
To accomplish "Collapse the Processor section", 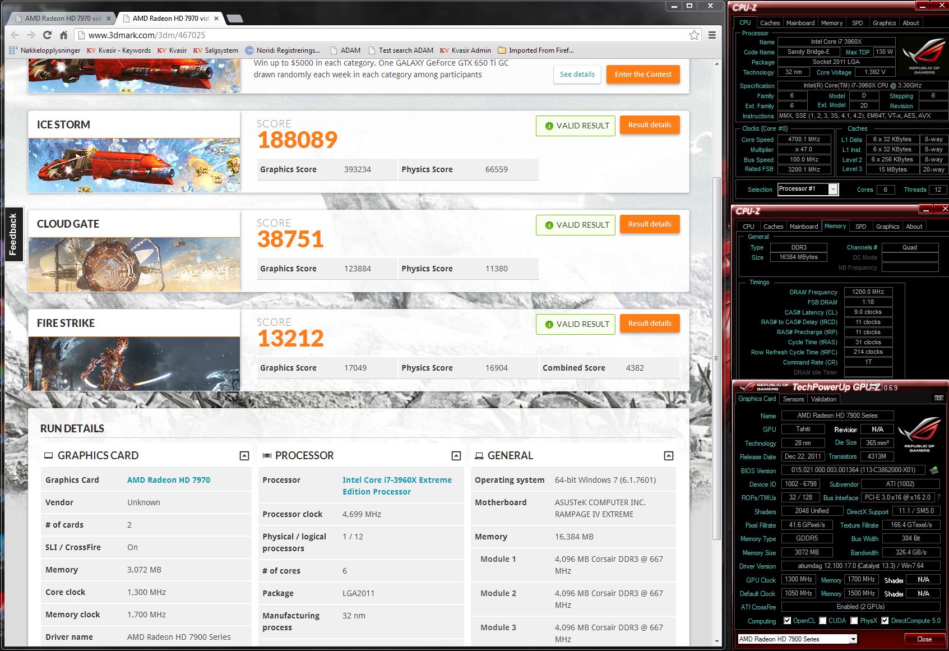I will tap(456, 456).
